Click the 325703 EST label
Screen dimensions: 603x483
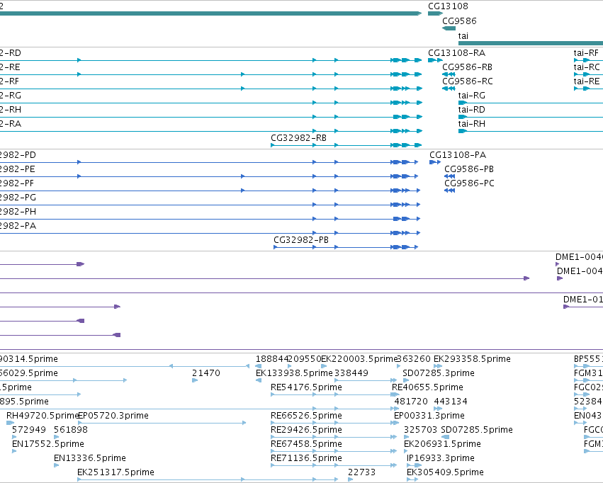click(420, 430)
